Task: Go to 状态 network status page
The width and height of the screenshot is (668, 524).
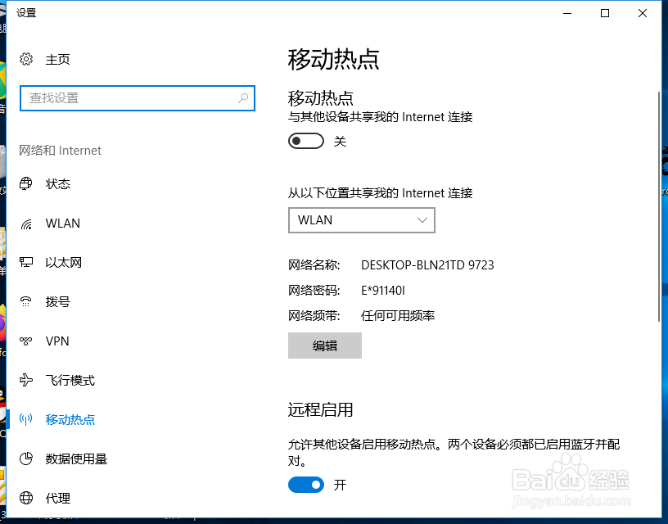Action: [57, 184]
